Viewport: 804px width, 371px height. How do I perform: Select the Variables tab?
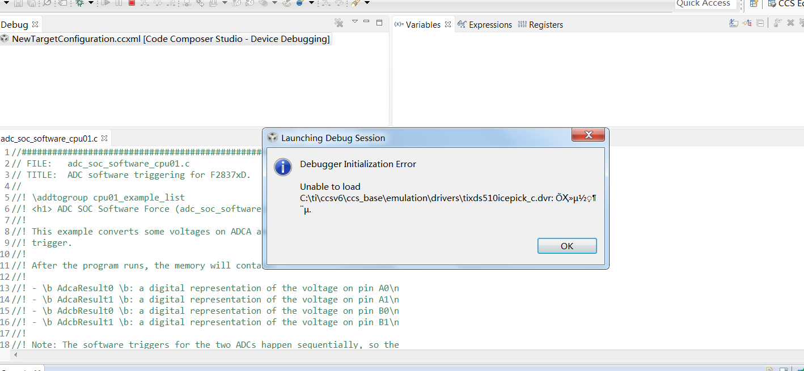(x=422, y=24)
